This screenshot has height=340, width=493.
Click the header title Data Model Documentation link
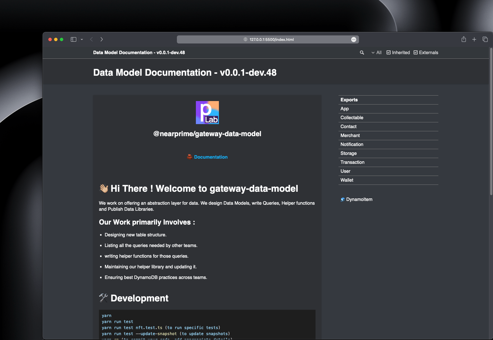tap(139, 53)
